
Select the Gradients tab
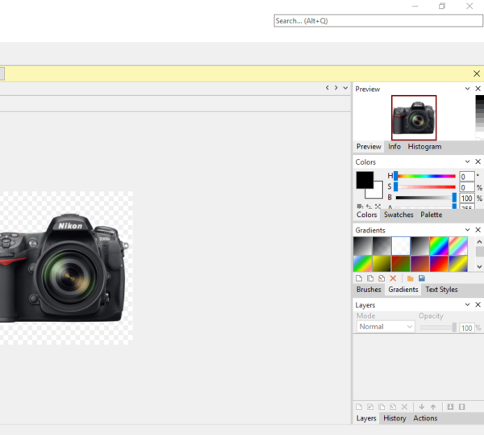click(x=403, y=289)
